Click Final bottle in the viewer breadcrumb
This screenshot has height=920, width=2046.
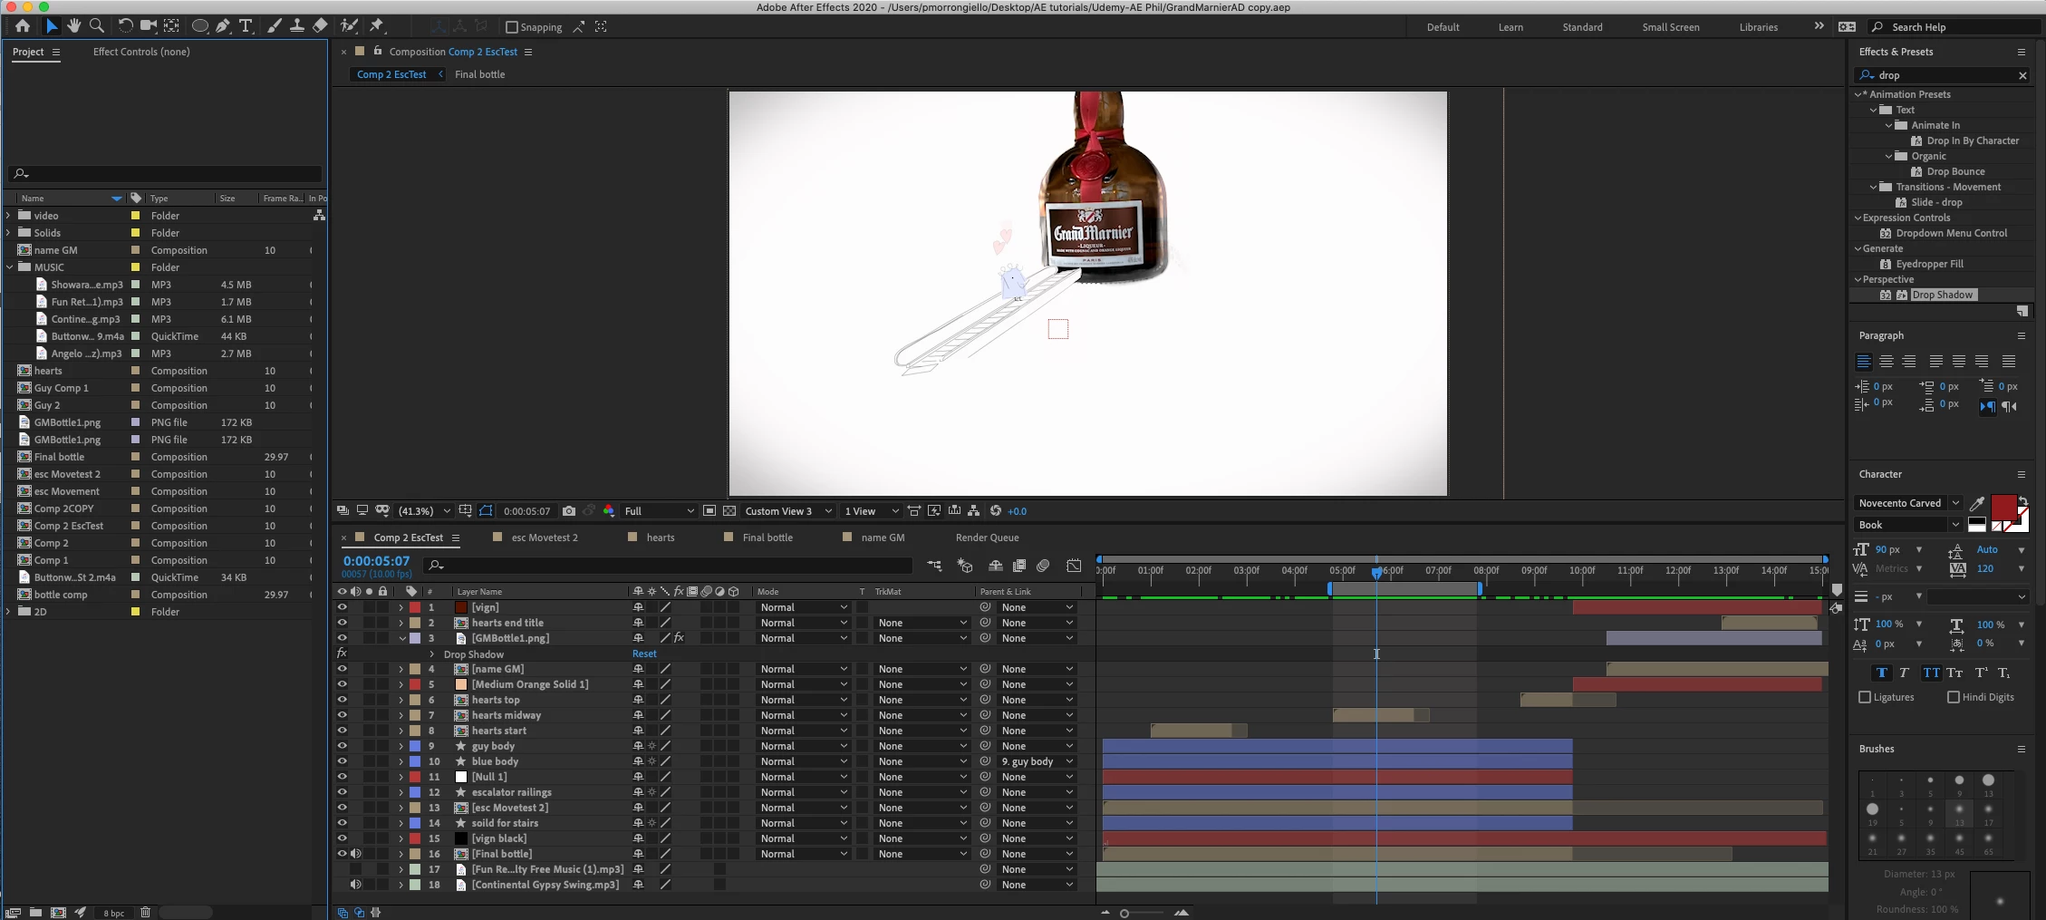[479, 74]
